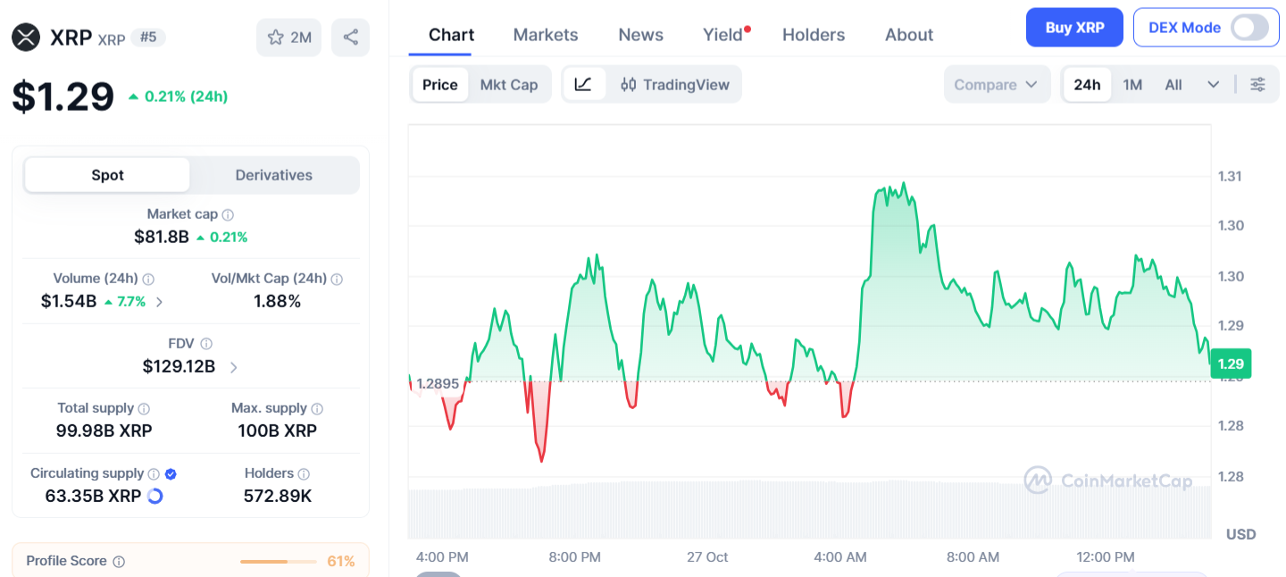Select the line chart icon
The image size is (1286, 577).
click(x=583, y=85)
